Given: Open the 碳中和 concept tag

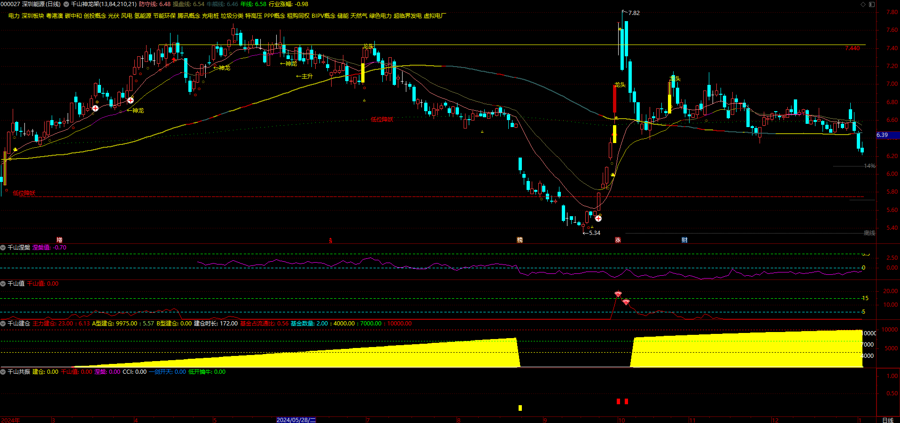Looking at the screenshot, I should [73, 16].
